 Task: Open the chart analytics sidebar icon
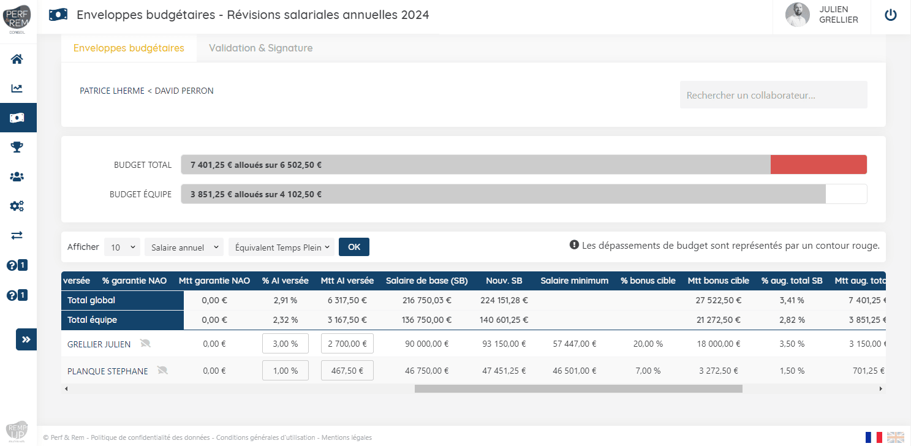tap(17, 88)
